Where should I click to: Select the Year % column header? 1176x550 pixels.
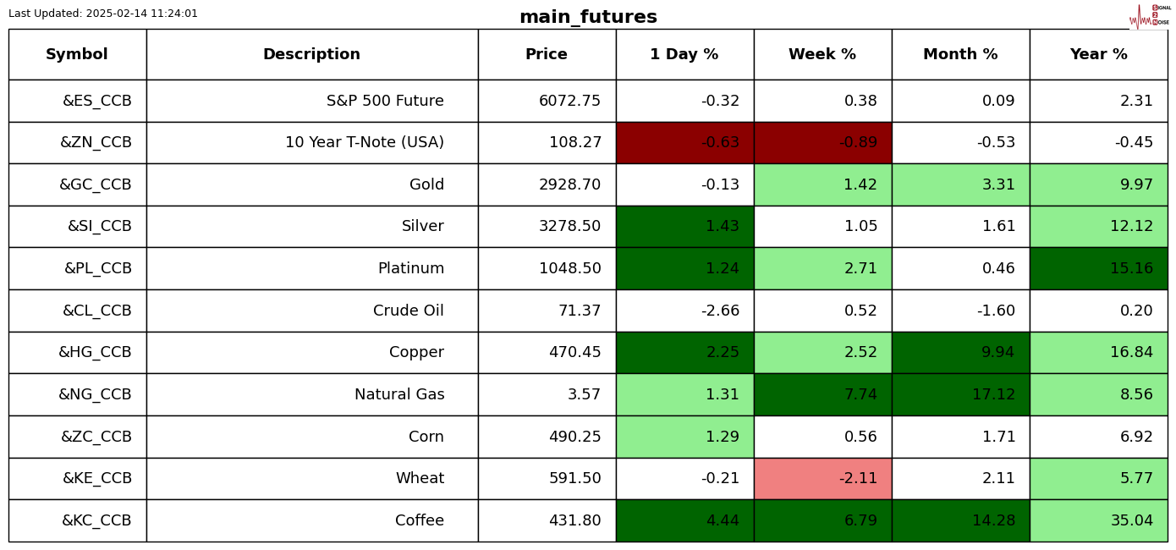(x=1098, y=55)
